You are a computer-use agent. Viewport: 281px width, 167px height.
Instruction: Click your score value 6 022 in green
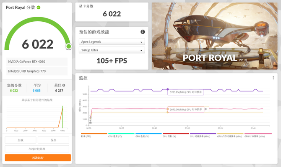tap(14, 91)
